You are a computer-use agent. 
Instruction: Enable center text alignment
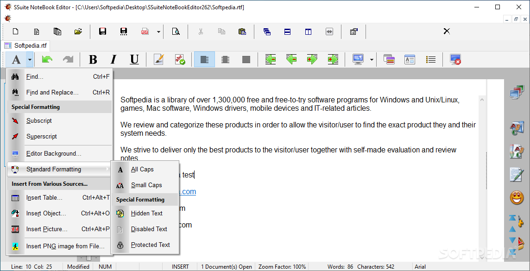click(225, 59)
